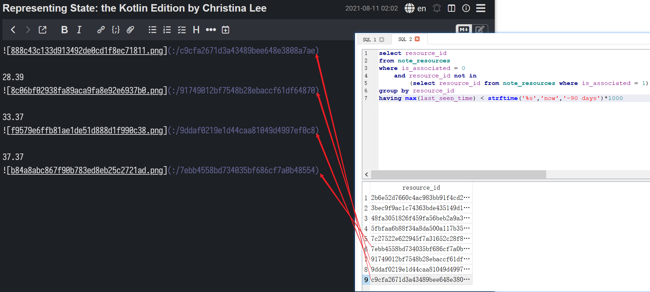Click image link f9579e6ffb81ae1de51d888d1f990c38.png
Viewport: 650px width, 292px height.
tap(87, 130)
